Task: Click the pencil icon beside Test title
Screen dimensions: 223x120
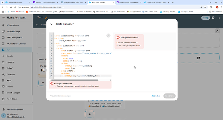Action: click(x=46, y=18)
